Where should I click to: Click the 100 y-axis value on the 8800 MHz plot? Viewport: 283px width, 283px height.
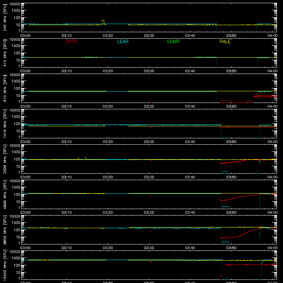17,230
